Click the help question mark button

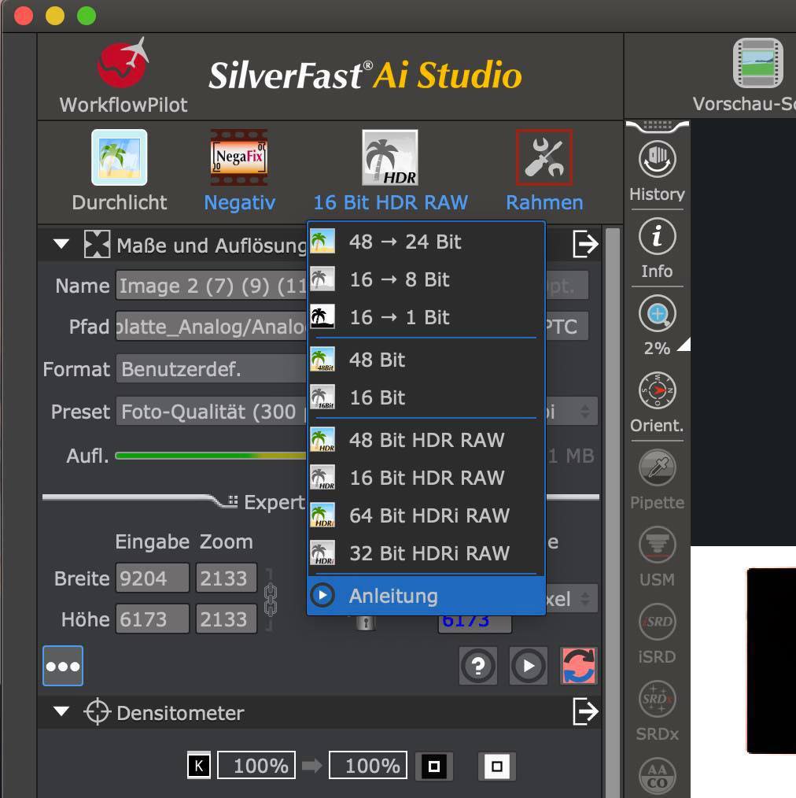tap(478, 666)
